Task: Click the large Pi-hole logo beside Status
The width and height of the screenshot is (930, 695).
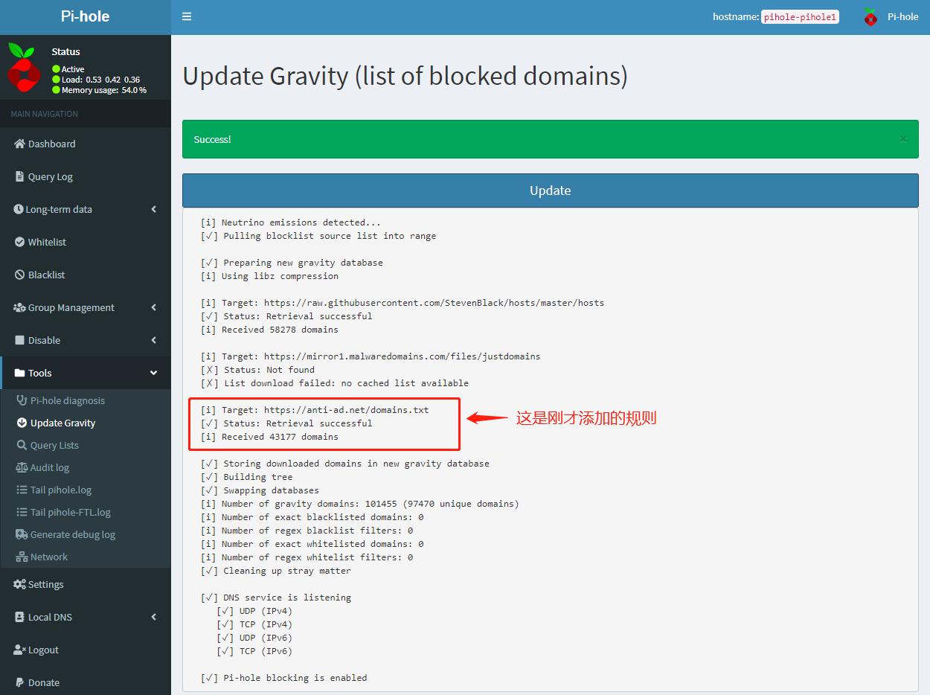Action: [24, 68]
